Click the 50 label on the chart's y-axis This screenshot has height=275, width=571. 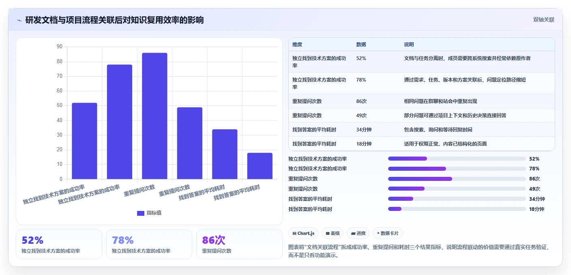pyautogui.click(x=60, y=105)
